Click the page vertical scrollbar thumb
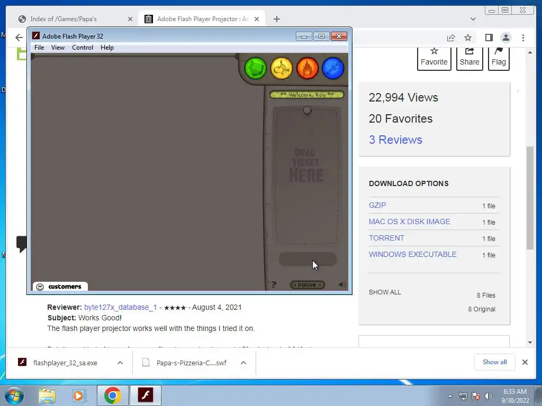 pyautogui.click(x=530, y=198)
